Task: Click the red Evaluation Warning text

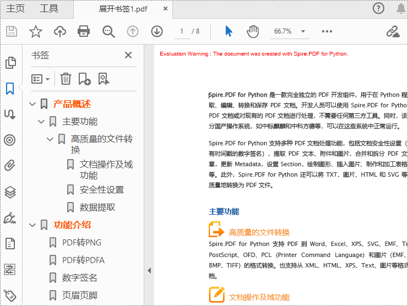Action: 254,54
